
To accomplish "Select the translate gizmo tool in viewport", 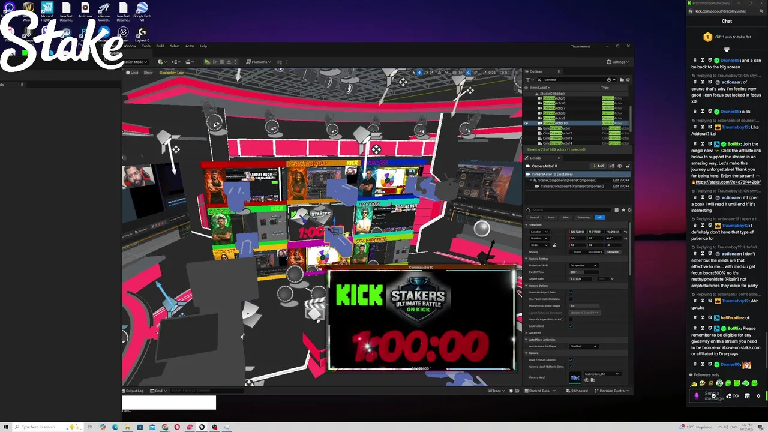I will point(419,73).
